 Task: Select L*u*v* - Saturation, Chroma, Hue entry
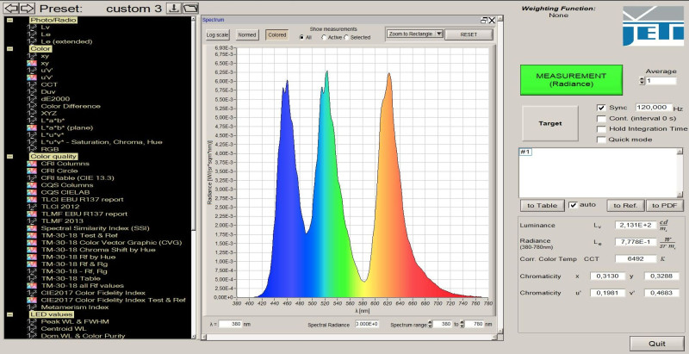pos(102,142)
